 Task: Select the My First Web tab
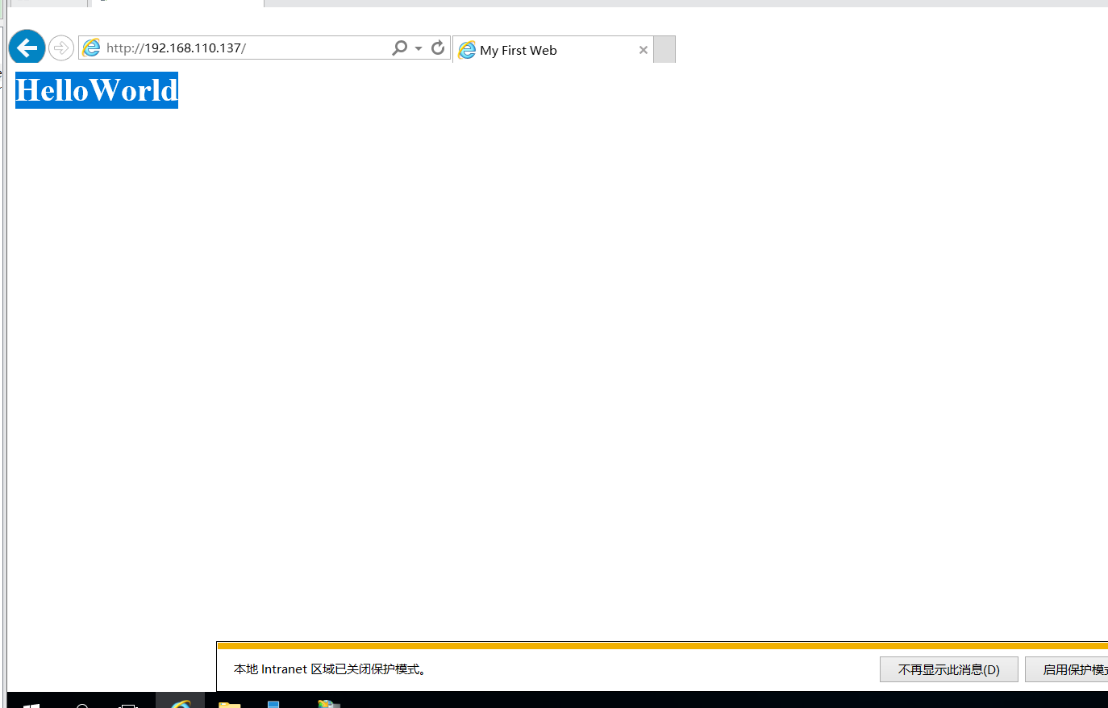tap(553, 50)
